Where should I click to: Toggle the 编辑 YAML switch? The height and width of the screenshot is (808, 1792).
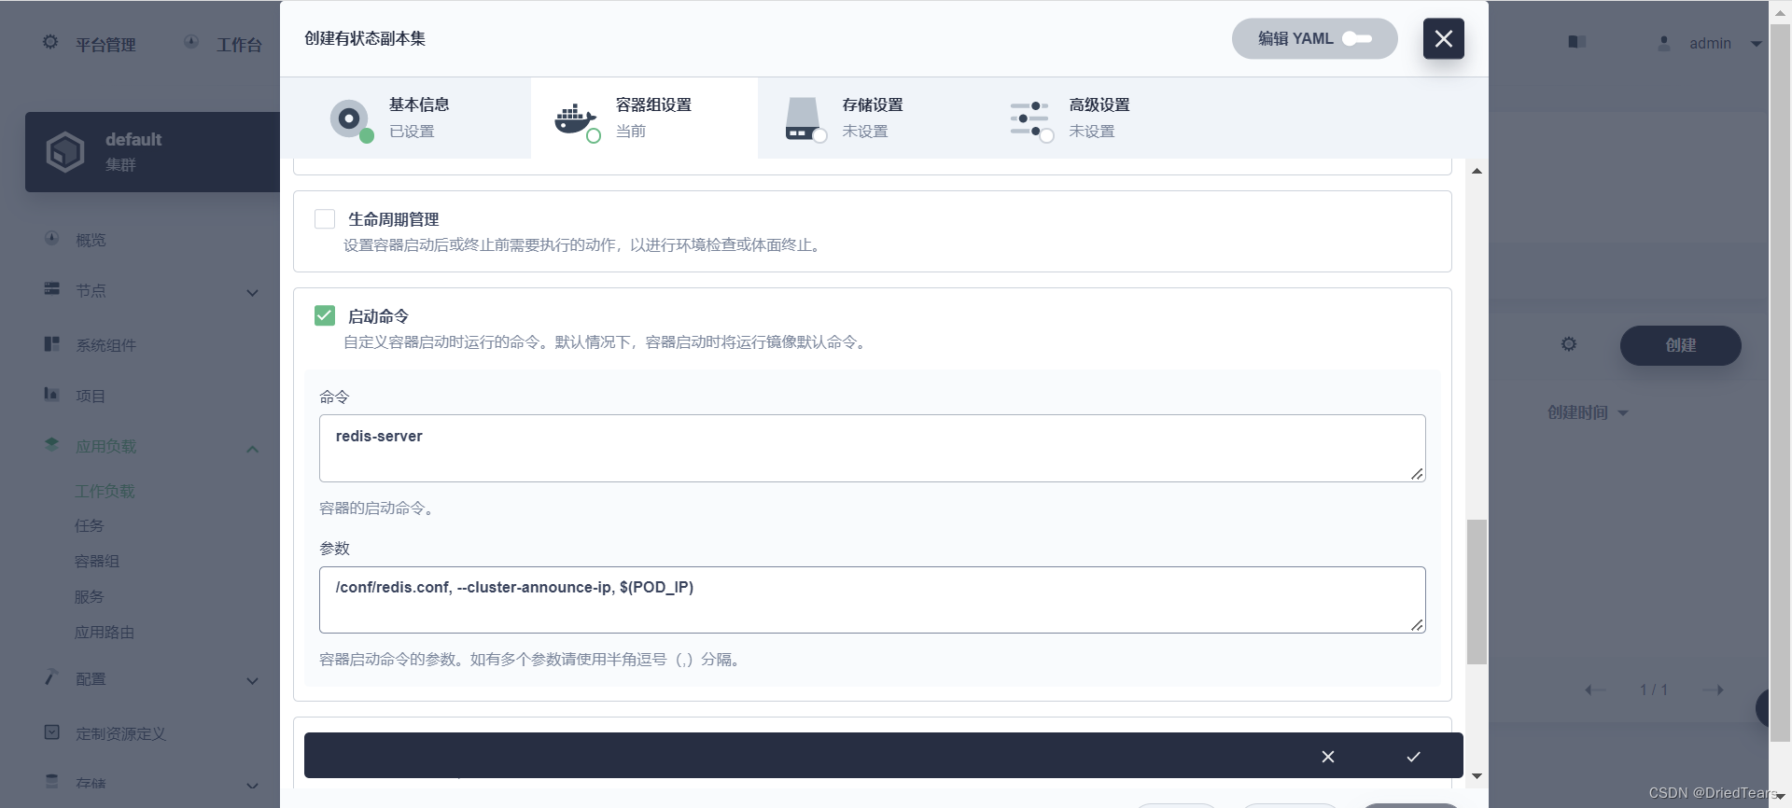coord(1314,38)
